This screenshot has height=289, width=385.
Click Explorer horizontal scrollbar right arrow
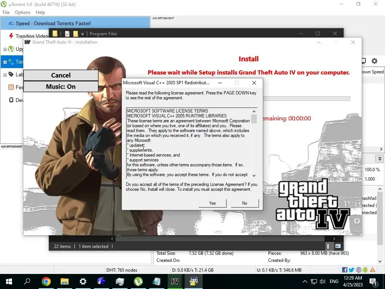coord(334,239)
